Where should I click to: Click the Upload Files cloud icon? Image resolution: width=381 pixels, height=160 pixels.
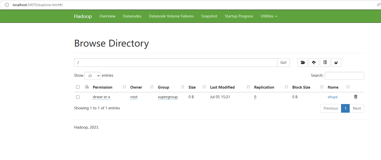[314, 62]
